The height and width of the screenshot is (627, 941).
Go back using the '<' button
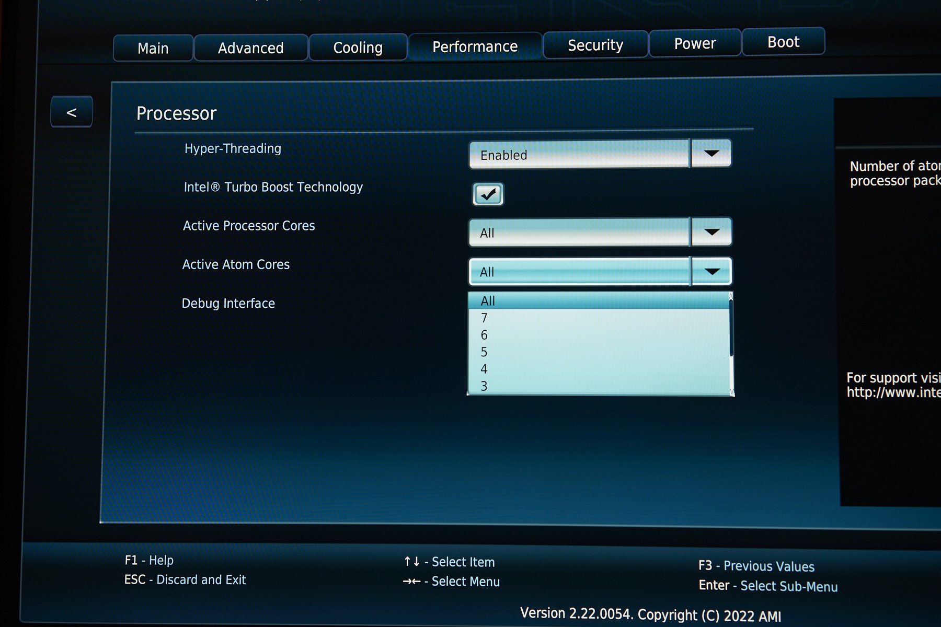(x=72, y=112)
